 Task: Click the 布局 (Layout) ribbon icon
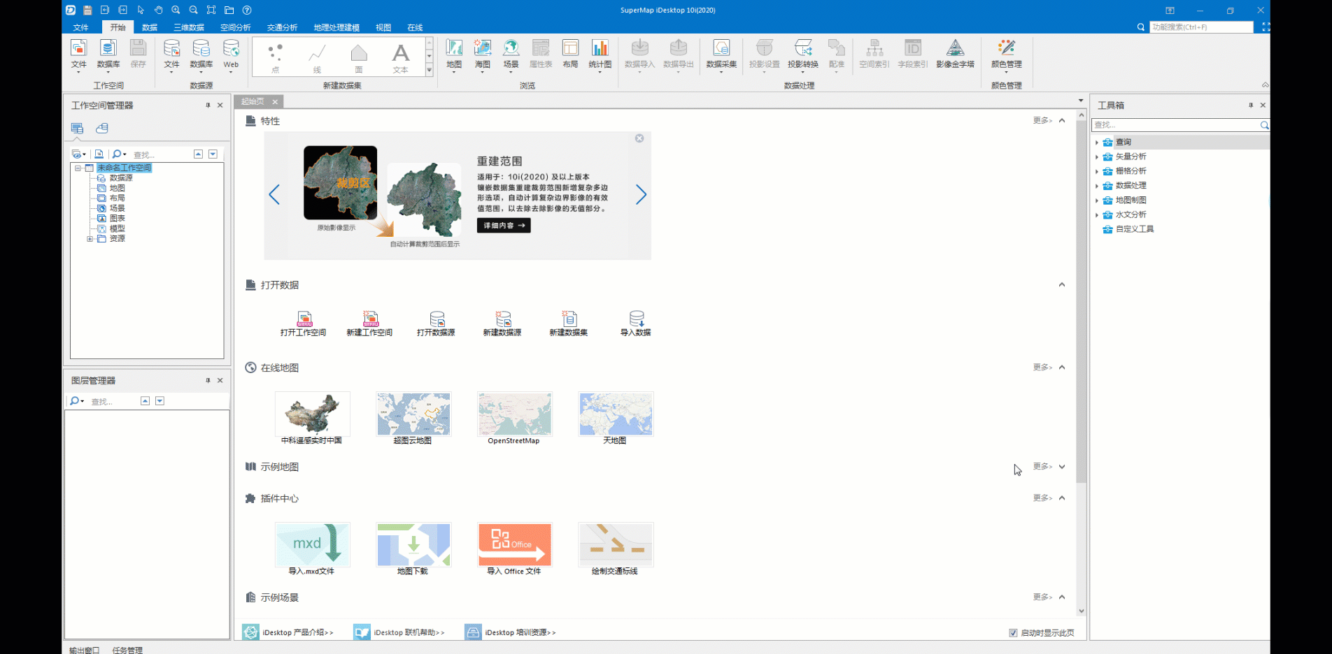pos(570,54)
